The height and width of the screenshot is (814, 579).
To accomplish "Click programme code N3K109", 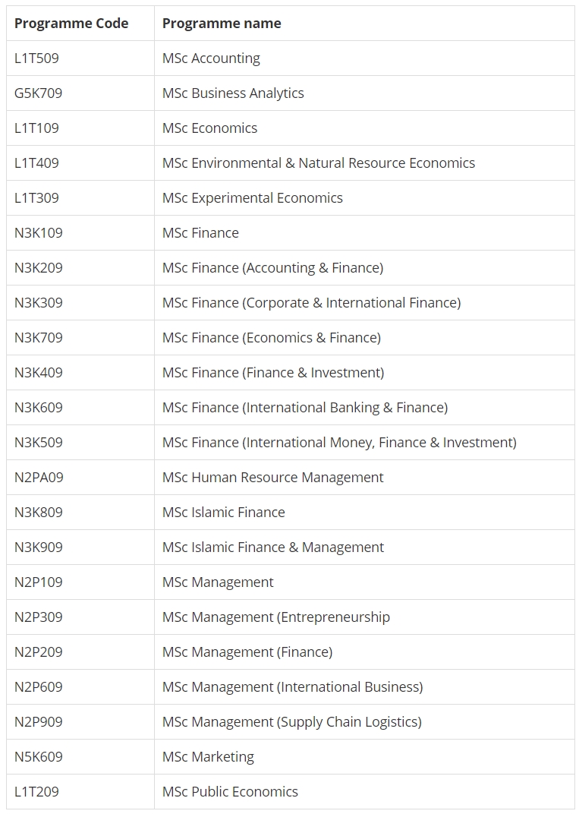I will (x=39, y=232).
